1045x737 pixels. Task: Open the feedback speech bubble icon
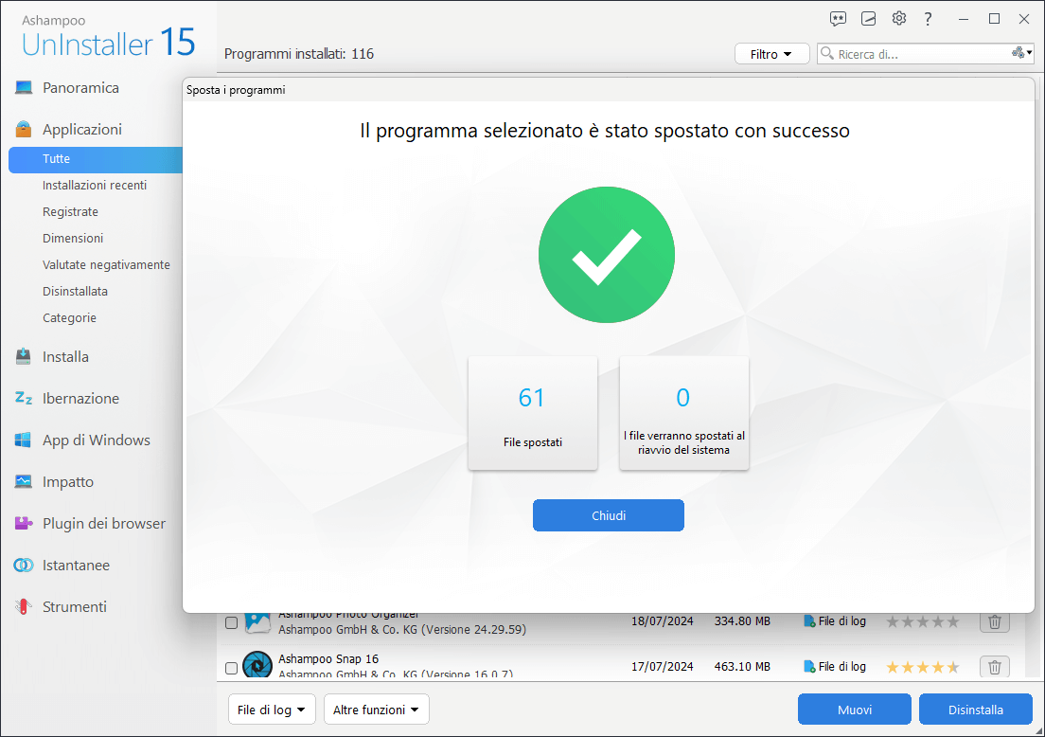coord(838,19)
